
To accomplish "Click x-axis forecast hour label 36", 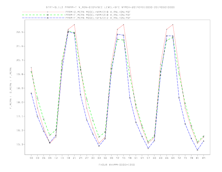I will (105, 158).
